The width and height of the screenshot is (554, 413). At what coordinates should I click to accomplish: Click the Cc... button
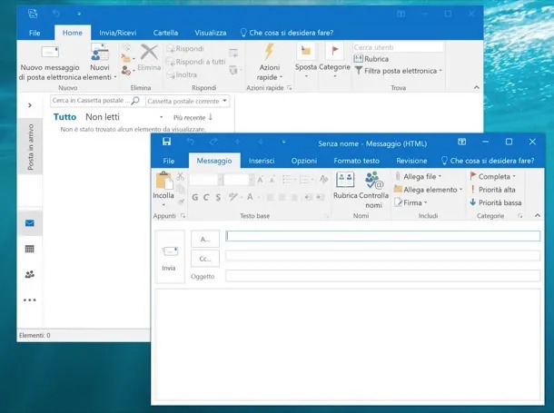(205, 259)
